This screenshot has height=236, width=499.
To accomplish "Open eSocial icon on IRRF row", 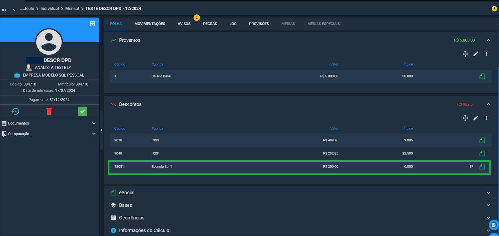I will [482, 153].
